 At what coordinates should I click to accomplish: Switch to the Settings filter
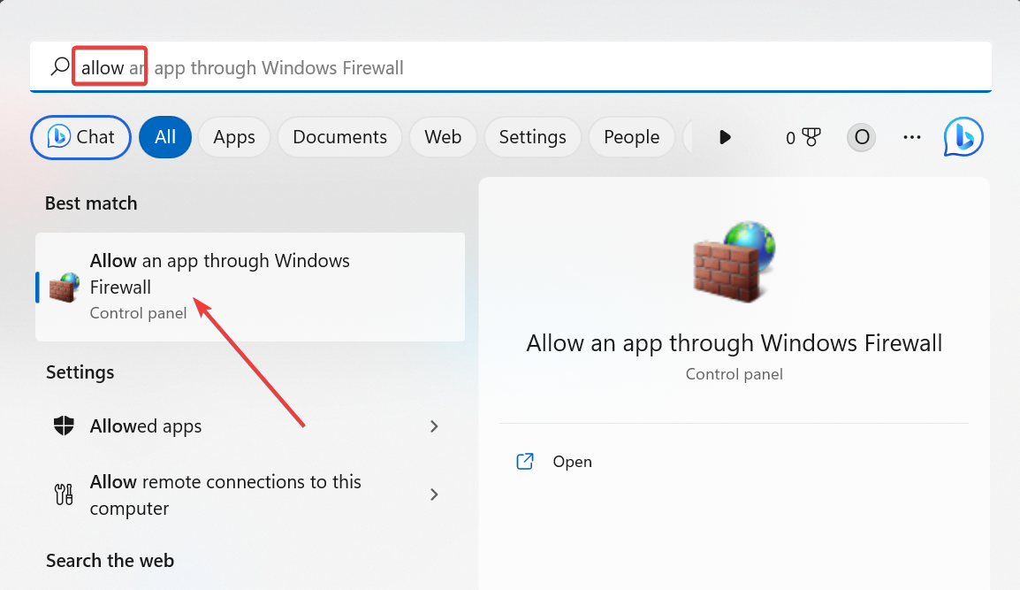pos(533,137)
